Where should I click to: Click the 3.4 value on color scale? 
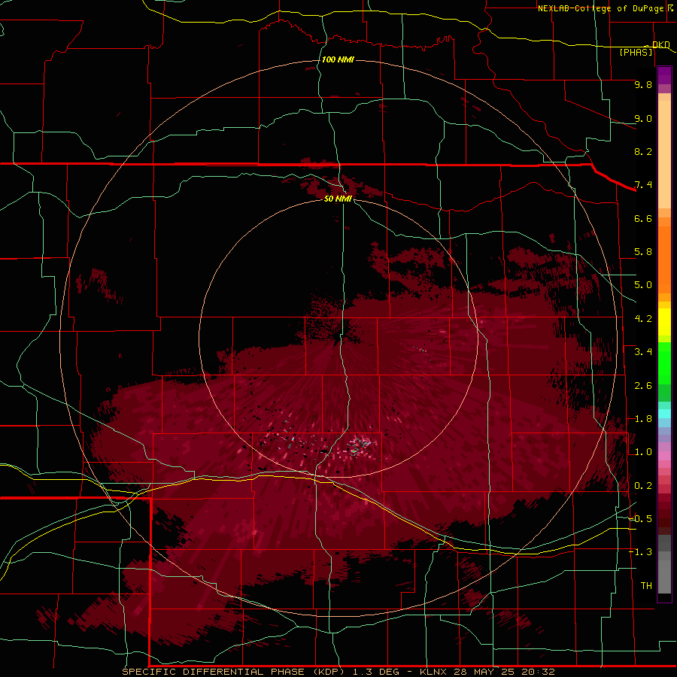tap(643, 352)
